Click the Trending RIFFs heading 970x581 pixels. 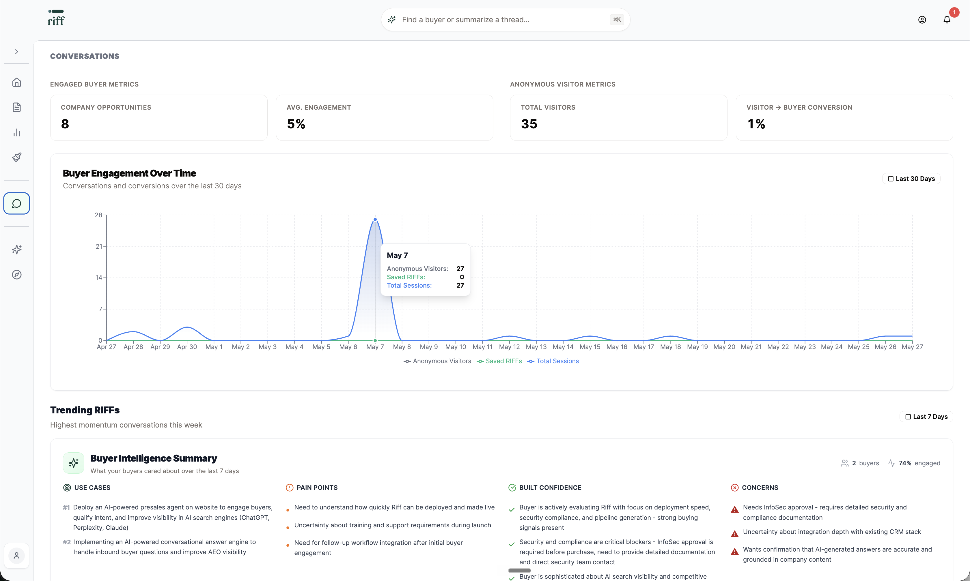85,410
